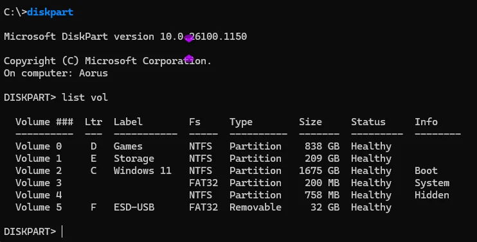Click the Hidden info entry
Image resolution: width=477 pixels, height=242 pixels.
(432, 195)
